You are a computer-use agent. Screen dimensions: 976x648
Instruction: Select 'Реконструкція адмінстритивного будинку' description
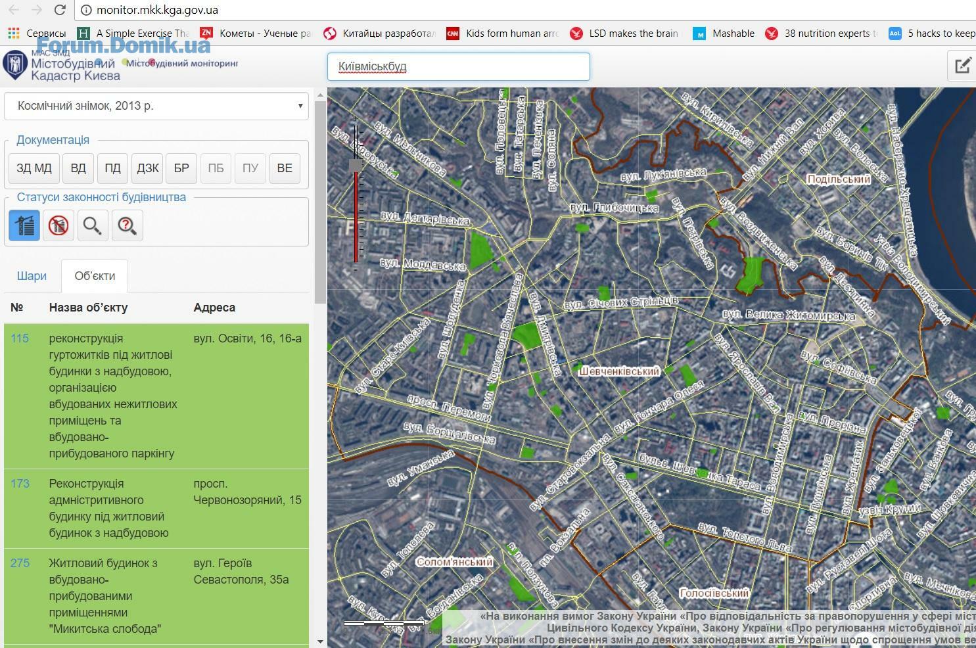(109, 508)
